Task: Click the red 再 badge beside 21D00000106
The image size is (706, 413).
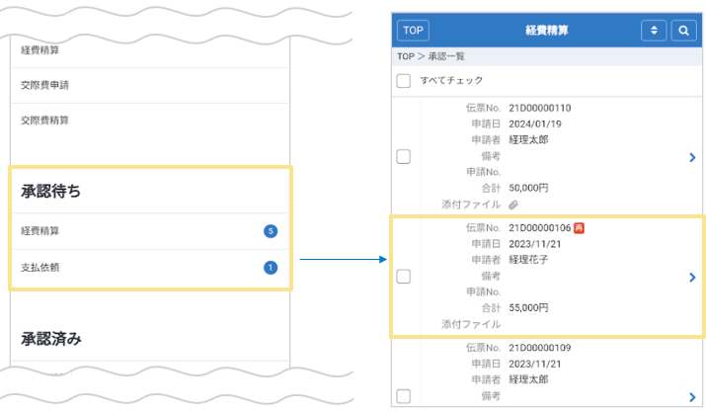Action: click(580, 228)
